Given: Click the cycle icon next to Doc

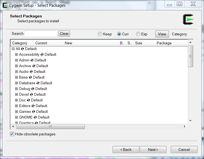Looking at the screenshot, I should tap(29, 100).
